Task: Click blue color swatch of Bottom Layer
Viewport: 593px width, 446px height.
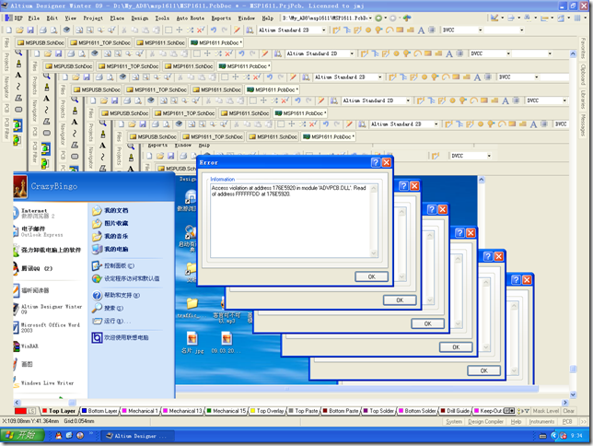Action: tap(85, 411)
